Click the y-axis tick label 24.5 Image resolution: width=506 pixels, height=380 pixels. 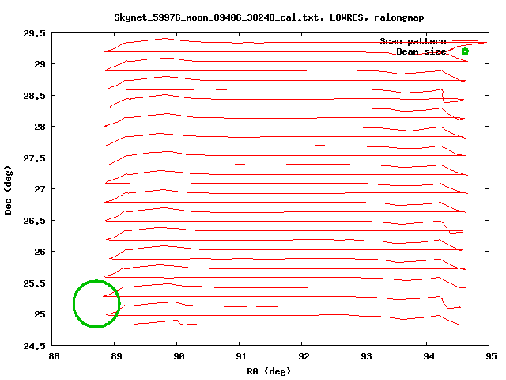pos(34,346)
